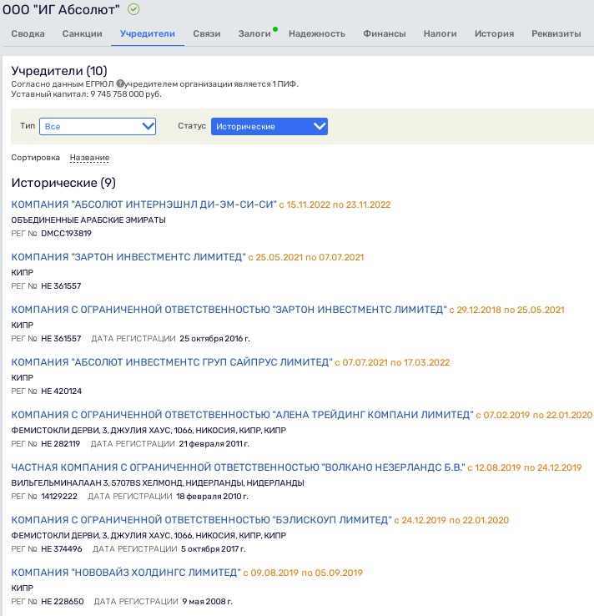This screenshot has width=594, height=616.
Task: Click the registration number НЕ 228650
Action: click(63, 602)
